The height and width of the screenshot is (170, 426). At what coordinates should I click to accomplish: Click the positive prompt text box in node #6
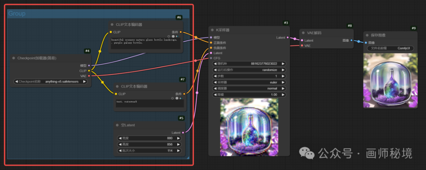coord(145,43)
